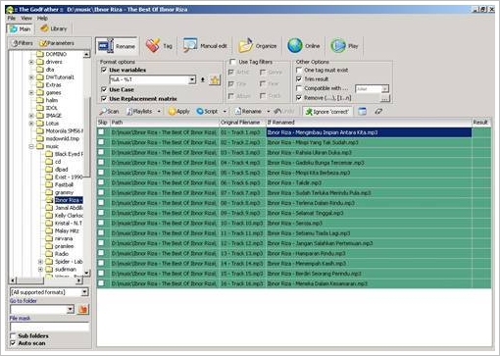Toggle Use Replacement matrix checkbox

point(104,99)
